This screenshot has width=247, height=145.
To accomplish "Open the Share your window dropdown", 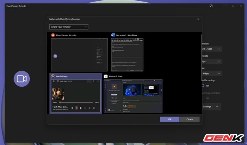I will 69,27.
